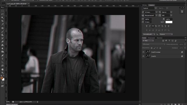The height and width of the screenshot is (105, 187).
Task: Select the Move tool
Action: (x=2, y=8)
